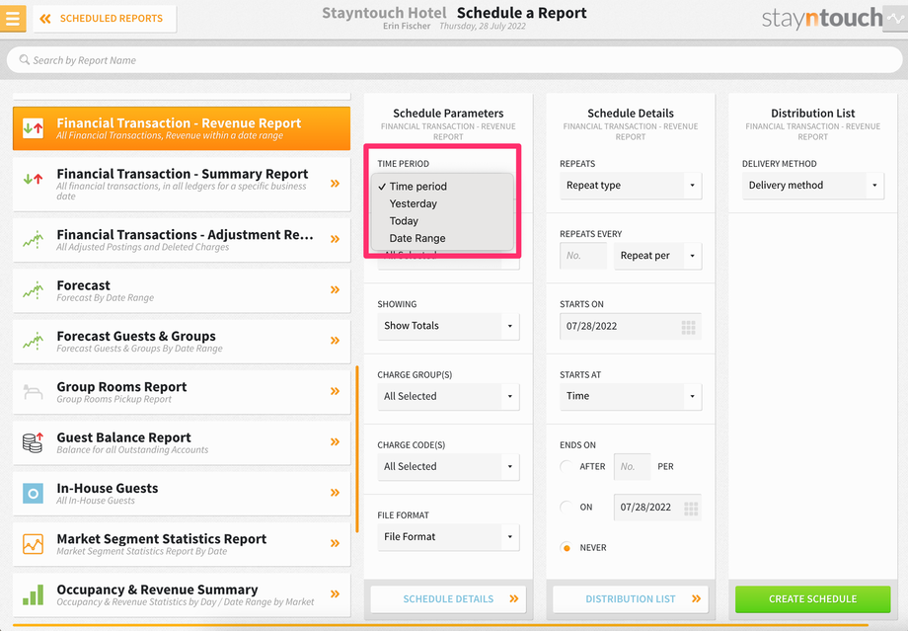
Task: Click the Create Schedule button
Action: tap(813, 599)
